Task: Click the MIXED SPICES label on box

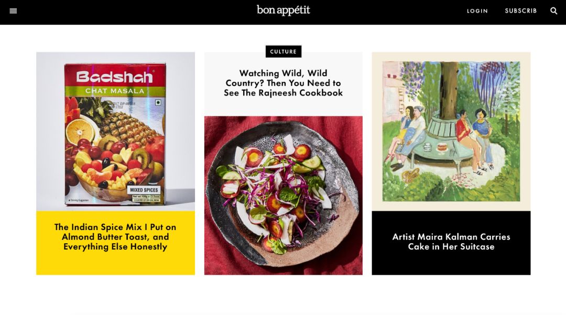Action: point(144,190)
